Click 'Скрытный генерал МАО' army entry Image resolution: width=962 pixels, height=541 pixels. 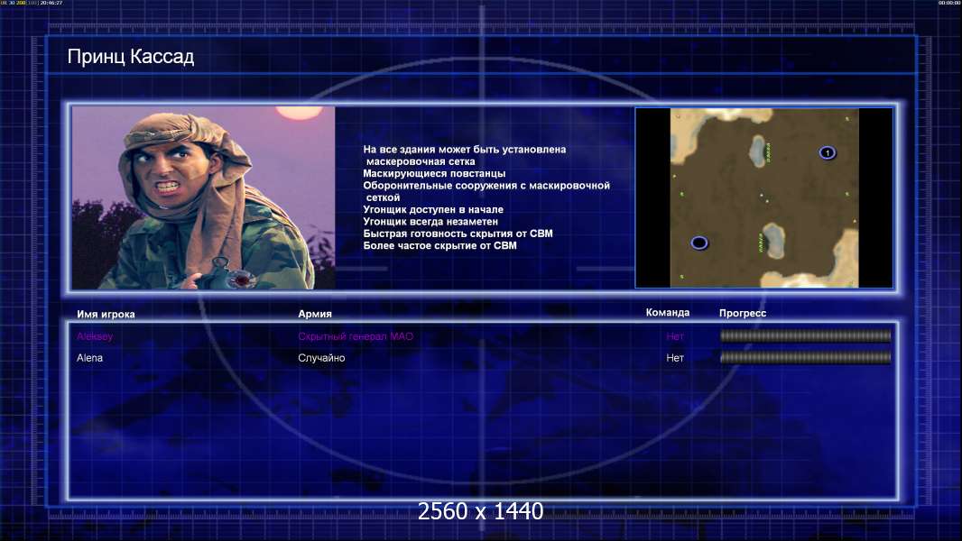(356, 335)
